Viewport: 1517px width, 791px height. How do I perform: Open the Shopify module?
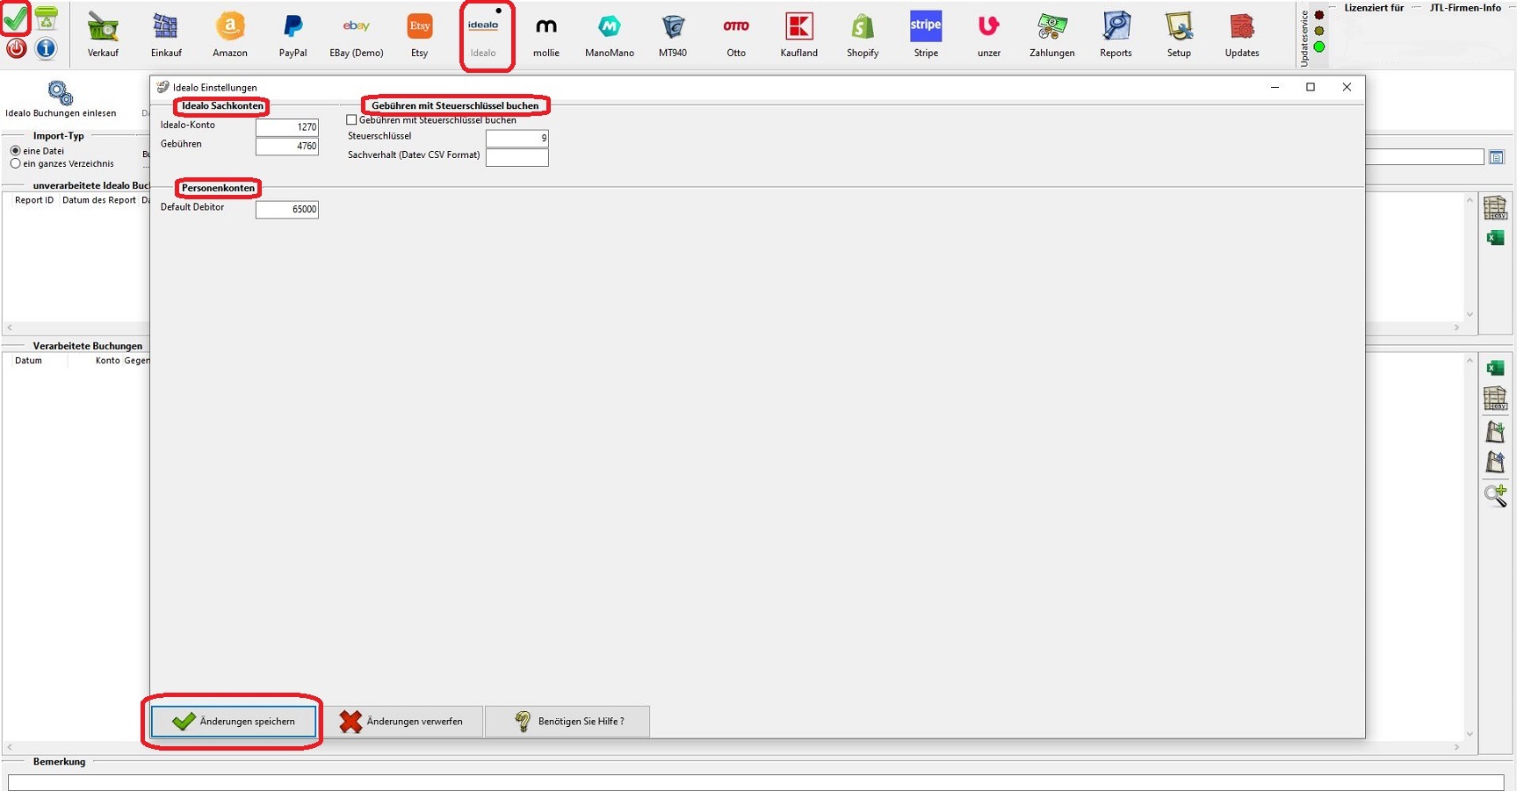[862, 35]
